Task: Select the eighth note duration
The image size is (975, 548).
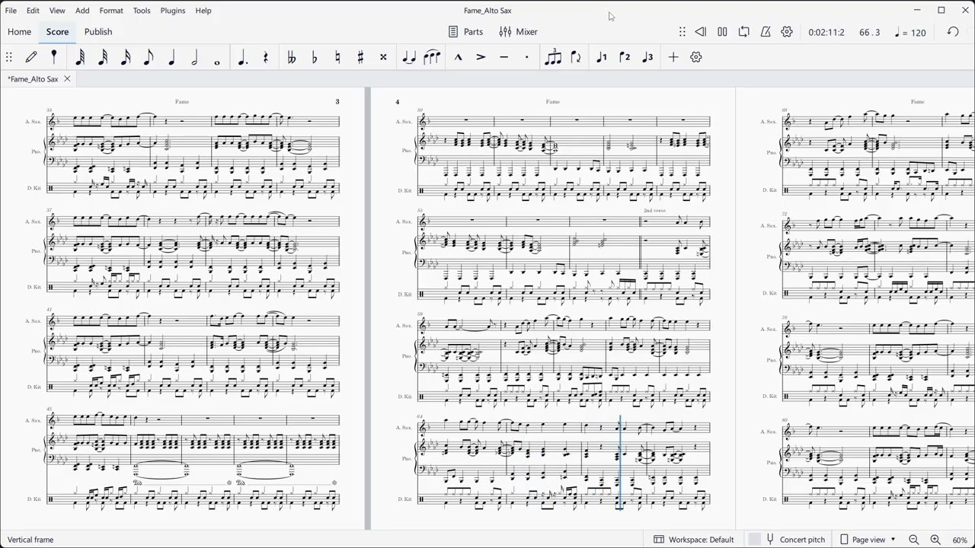Action: 149,57
